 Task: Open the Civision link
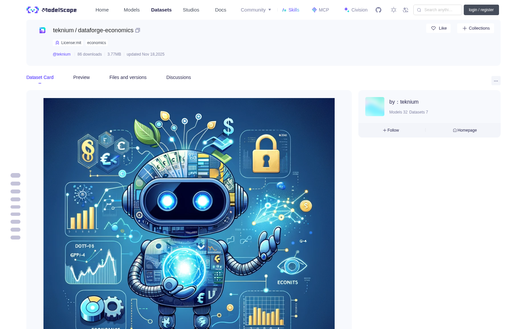355,10
